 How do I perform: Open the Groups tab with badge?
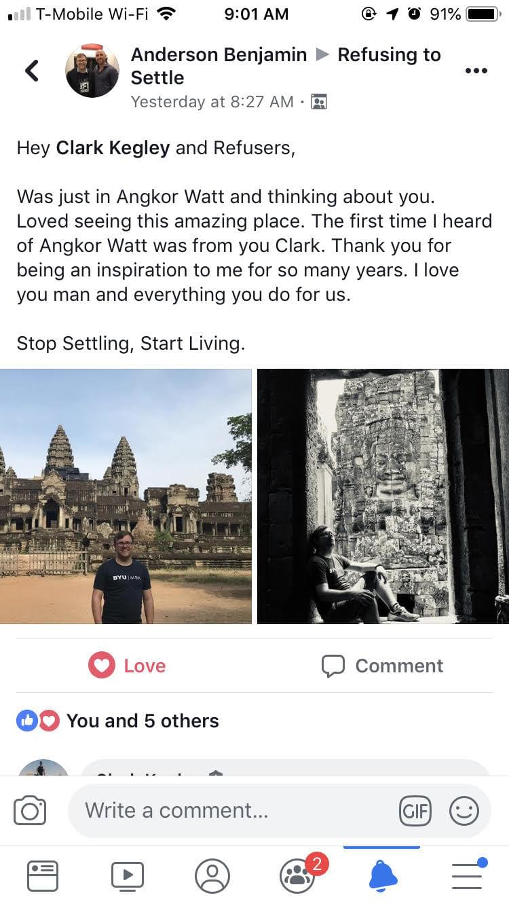coord(297,876)
